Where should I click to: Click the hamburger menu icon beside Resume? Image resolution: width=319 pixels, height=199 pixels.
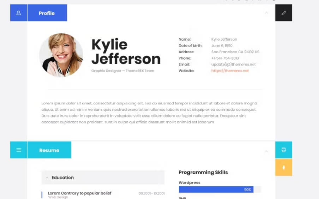(x=18, y=150)
